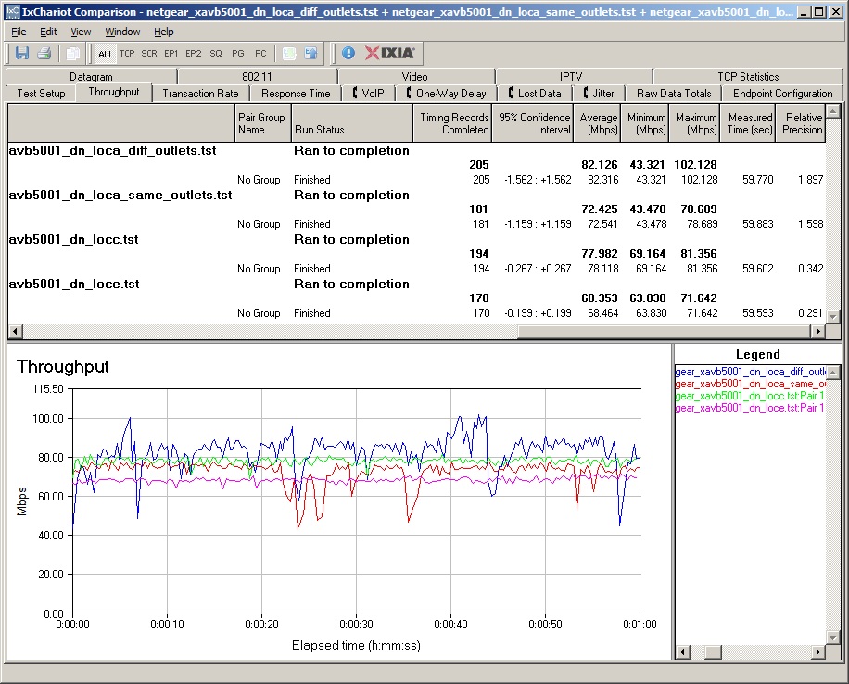This screenshot has width=849, height=684.
Task: Open the Help menu
Action: click(x=163, y=32)
